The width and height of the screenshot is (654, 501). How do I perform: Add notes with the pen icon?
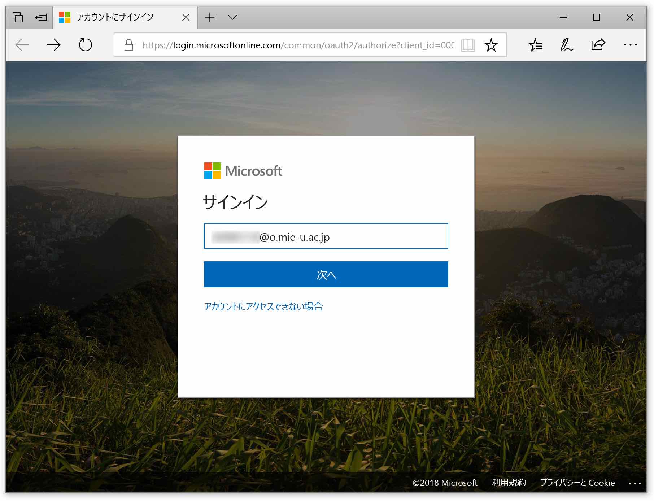click(567, 45)
